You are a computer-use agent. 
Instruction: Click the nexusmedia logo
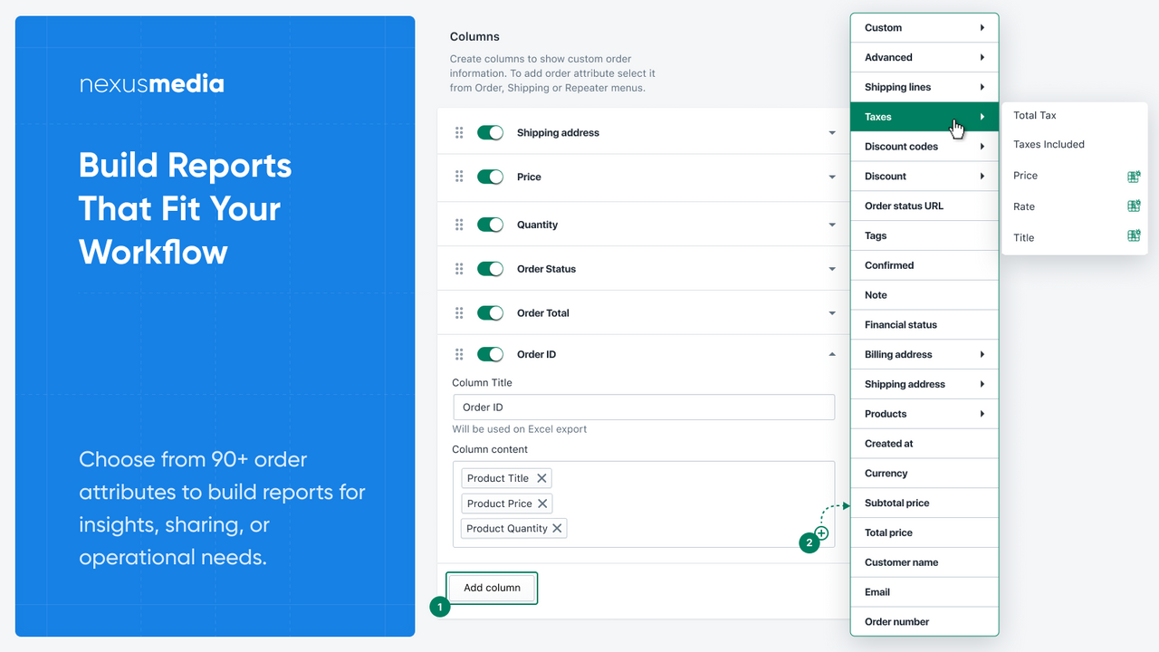tap(151, 85)
